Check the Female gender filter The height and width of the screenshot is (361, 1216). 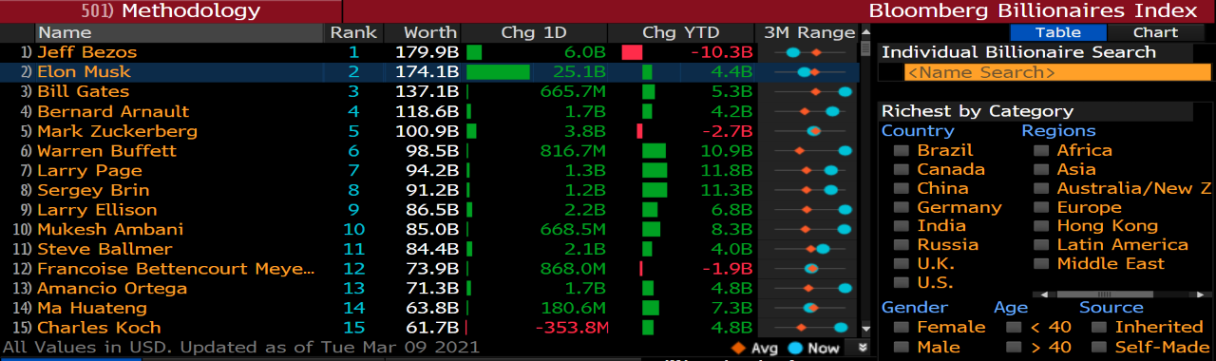pos(901,328)
